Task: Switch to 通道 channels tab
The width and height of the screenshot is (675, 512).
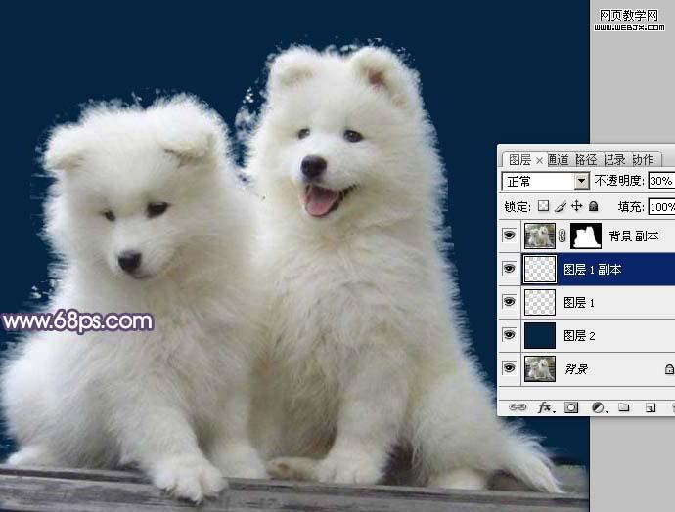Action: point(559,160)
